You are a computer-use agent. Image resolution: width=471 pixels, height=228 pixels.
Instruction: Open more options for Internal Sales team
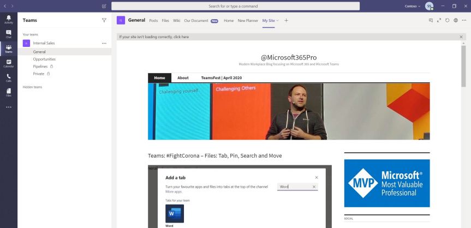click(104, 43)
